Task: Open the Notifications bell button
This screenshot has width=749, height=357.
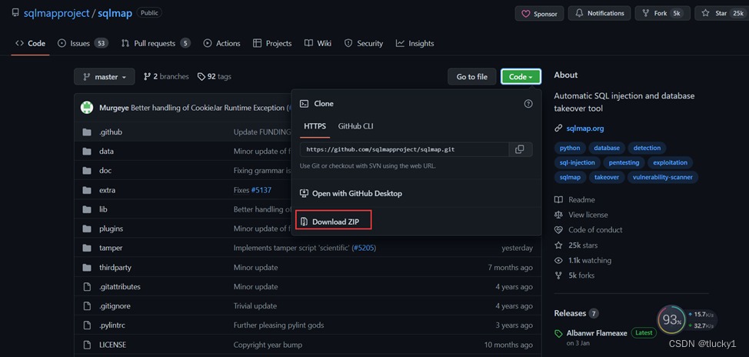Action: 600,13
